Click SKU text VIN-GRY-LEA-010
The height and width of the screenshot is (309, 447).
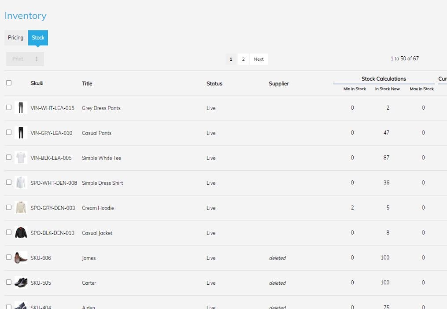(52, 133)
